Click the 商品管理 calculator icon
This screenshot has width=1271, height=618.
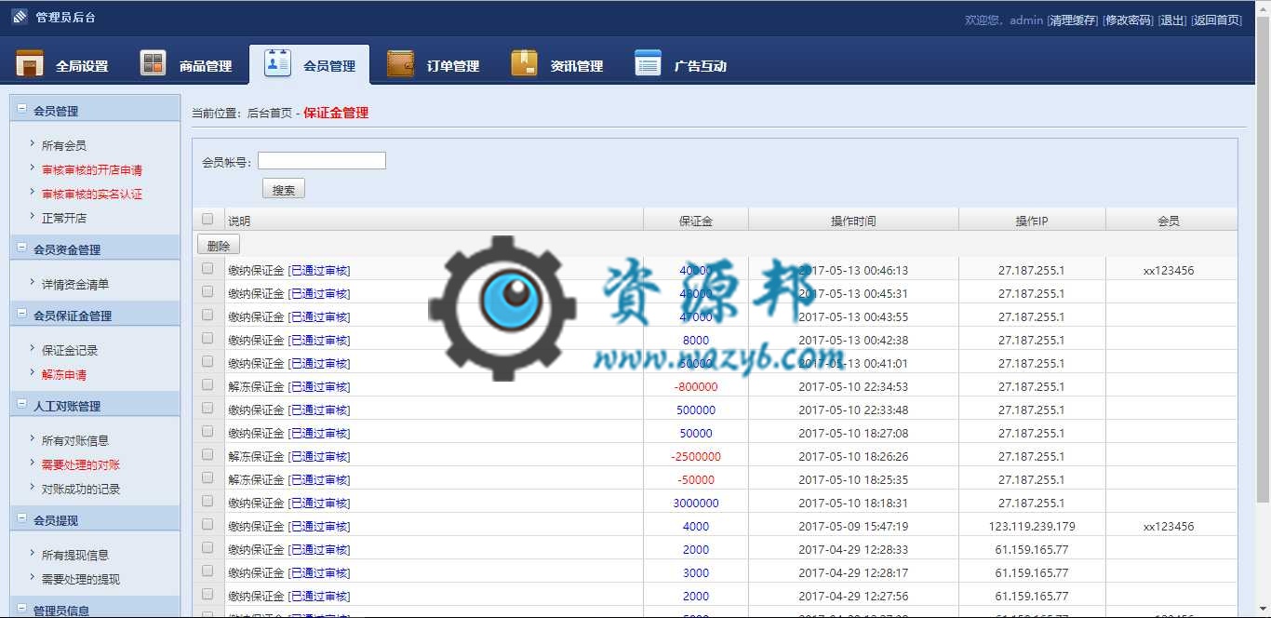[x=154, y=64]
